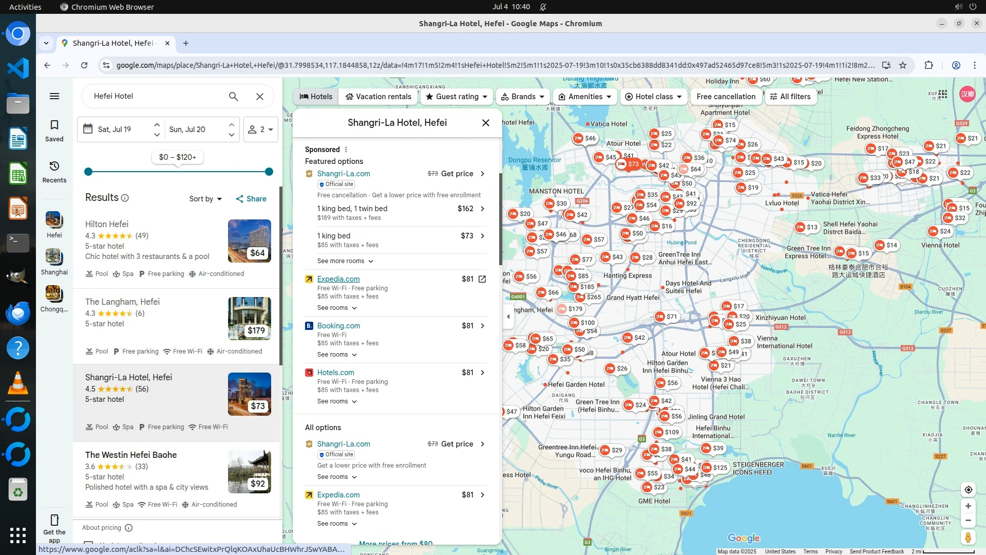
Task: Expand the Sort by dropdown
Action: [x=205, y=199]
